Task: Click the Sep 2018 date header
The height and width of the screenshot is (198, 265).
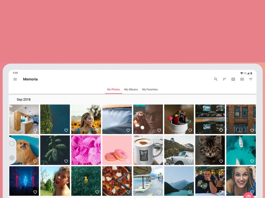Action: click(x=23, y=99)
